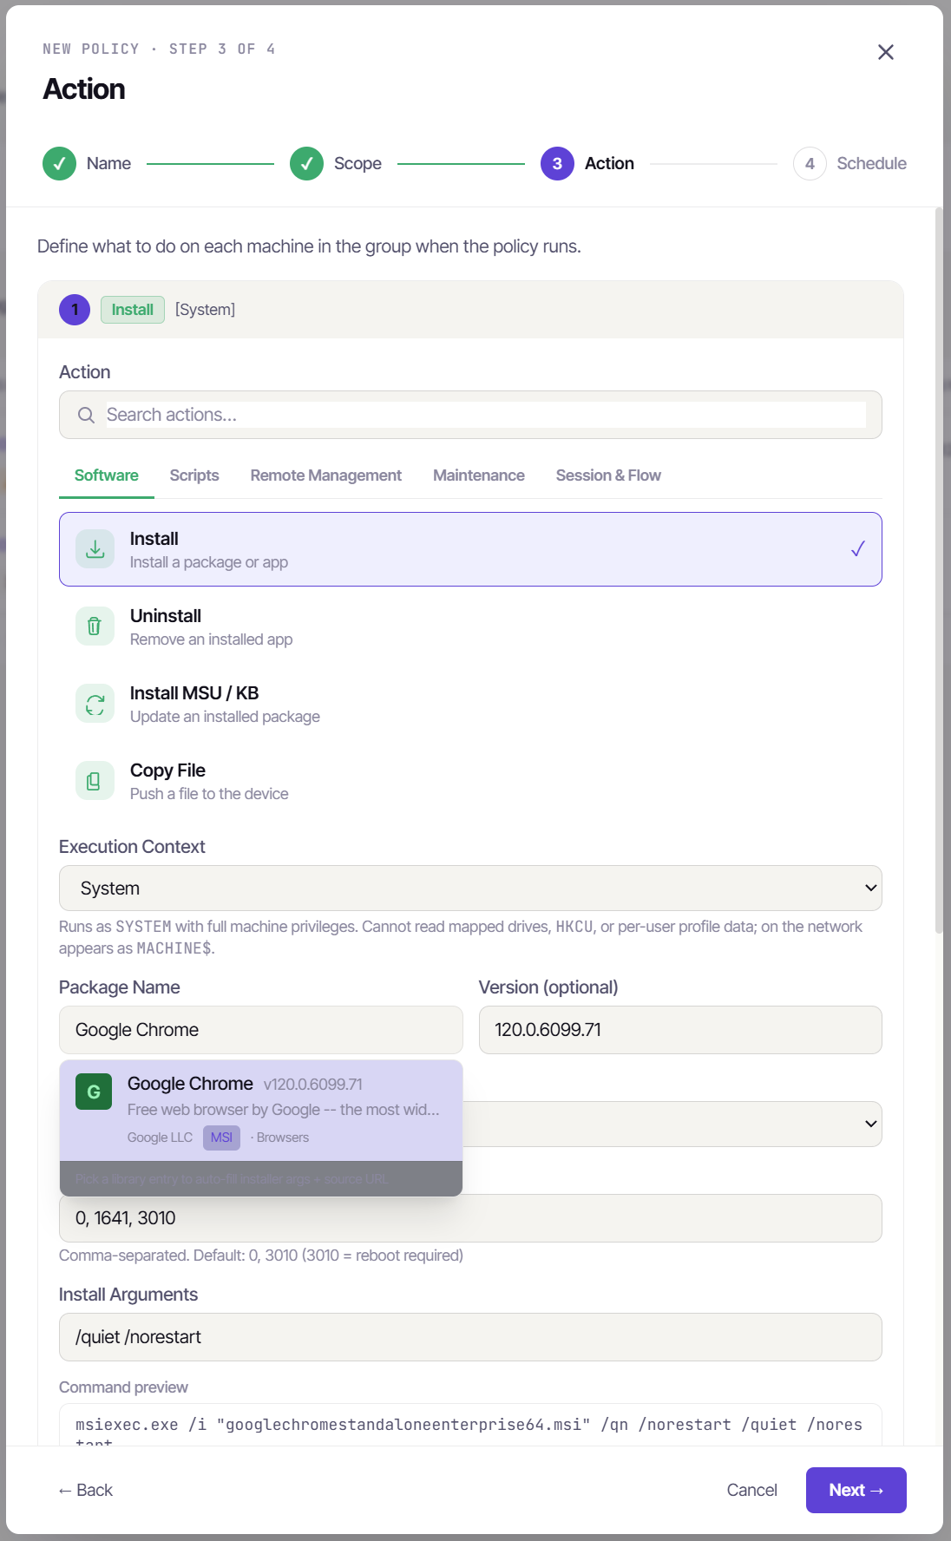Click the Install download icon
Image resolution: width=951 pixels, height=1541 pixels.
coord(95,549)
